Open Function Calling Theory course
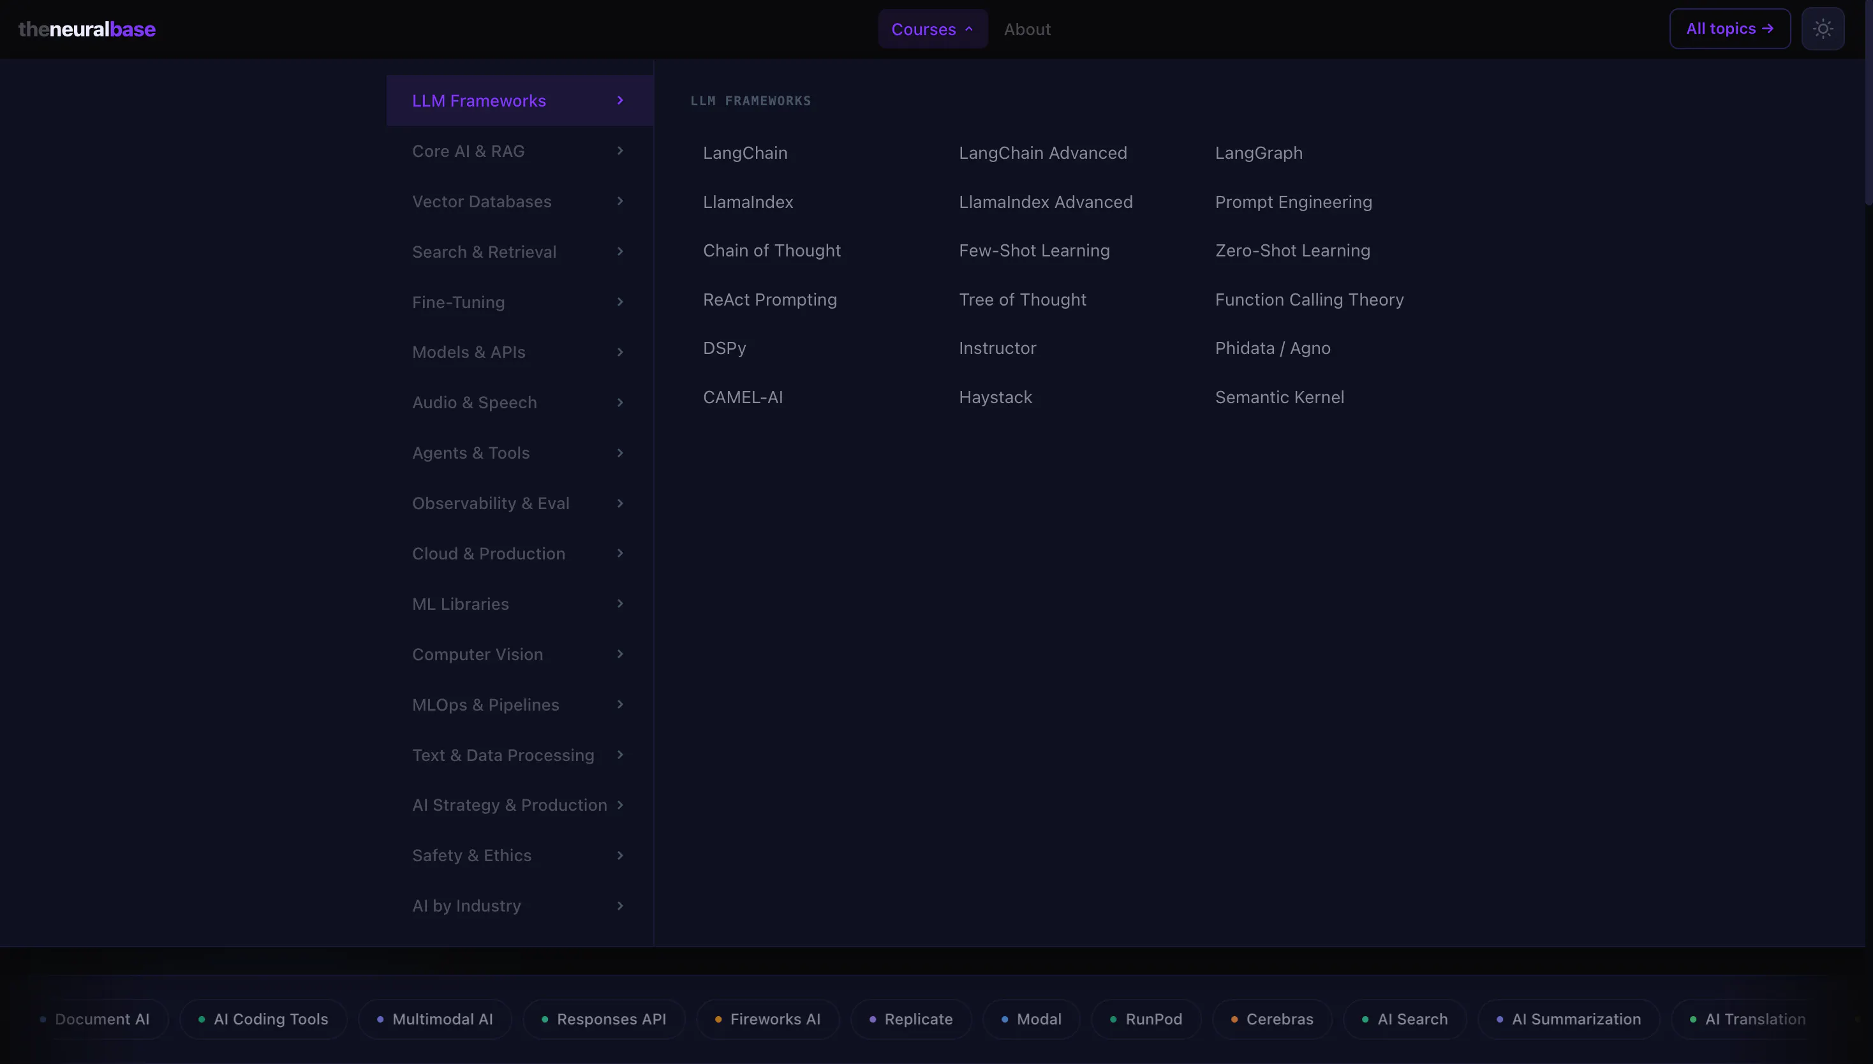Image resolution: width=1873 pixels, height=1064 pixels. pos(1309,300)
